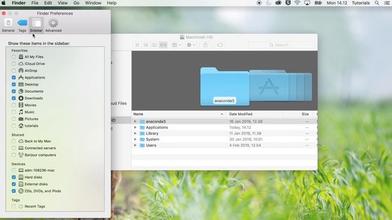Screen dimensions: 392x220
Task: Enable Pictures sidebar checkbox
Action: point(13,119)
